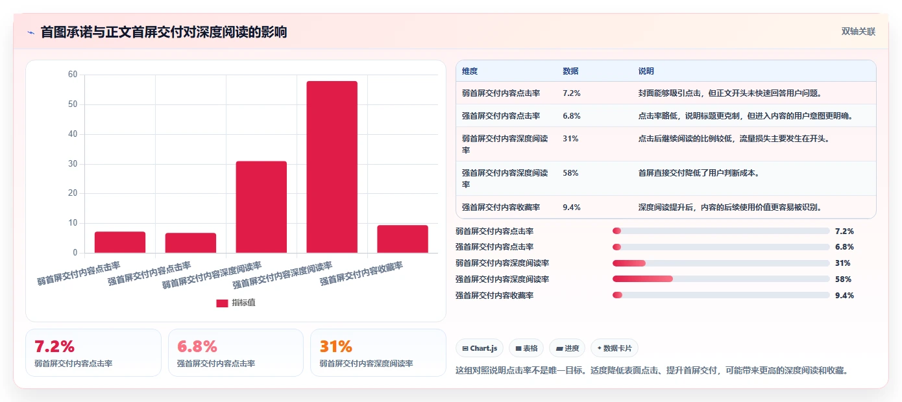Click the progress bar showing 7.2%
This screenshot has width=902, height=402.
tap(721, 231)
